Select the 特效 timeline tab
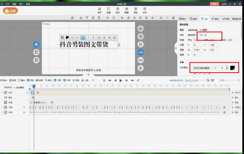This screenshot has height=154, width=244. (x=48, y=80)
